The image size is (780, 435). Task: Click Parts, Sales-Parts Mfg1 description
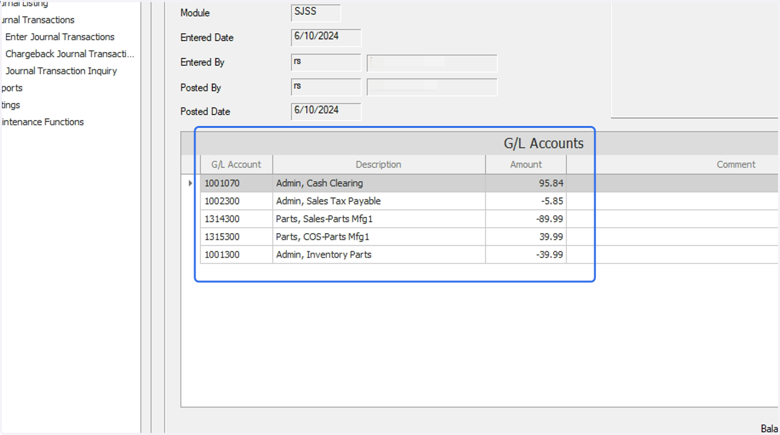click(379, 219)
